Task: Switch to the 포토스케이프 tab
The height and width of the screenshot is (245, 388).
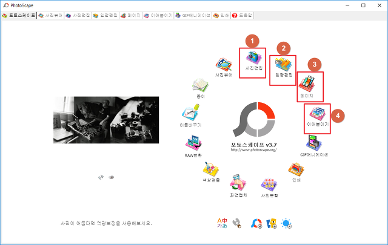Action: (19, 15)
